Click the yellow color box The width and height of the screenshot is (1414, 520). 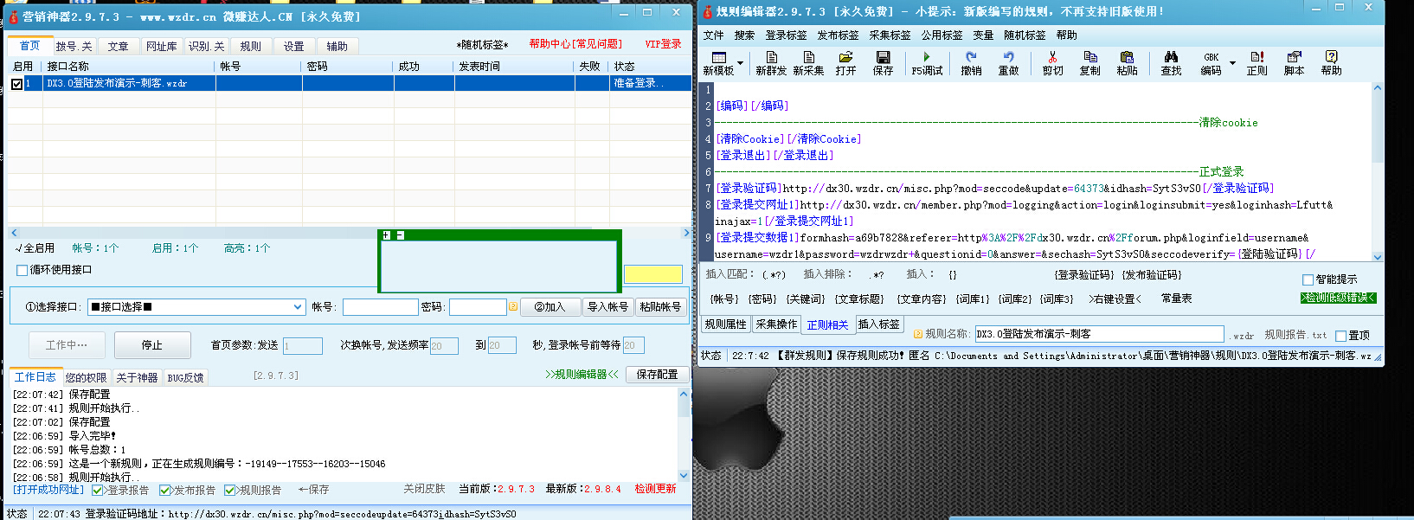pos(652,274)
